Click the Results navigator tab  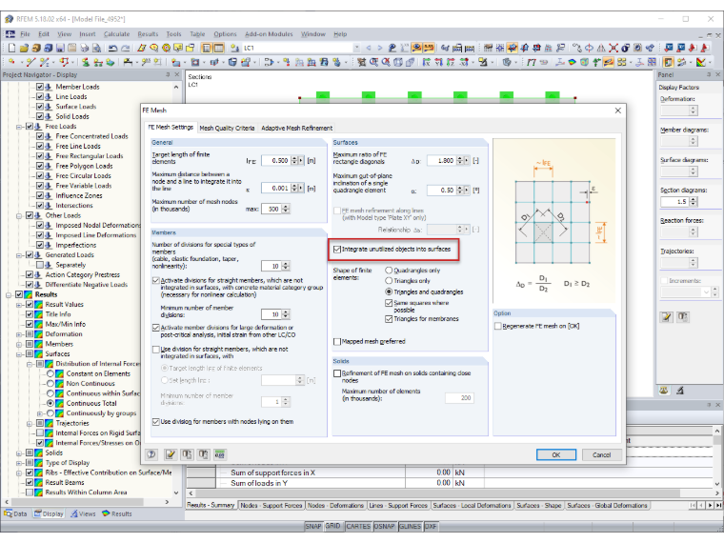pos(117,513)
